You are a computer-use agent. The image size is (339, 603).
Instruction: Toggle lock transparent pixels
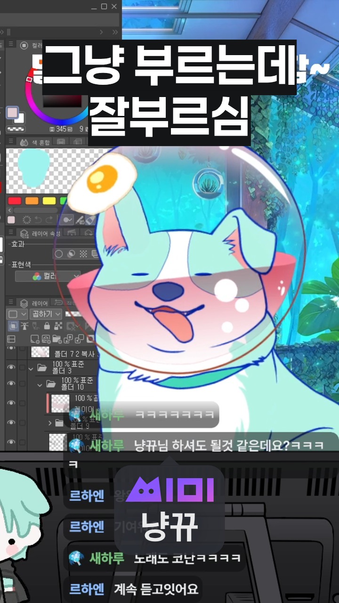point(58,326)
